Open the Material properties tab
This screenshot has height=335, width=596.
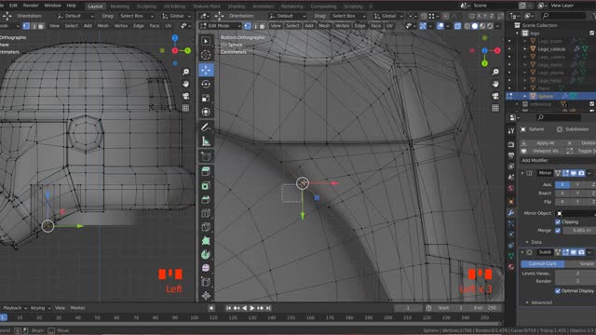pos(511,267)
